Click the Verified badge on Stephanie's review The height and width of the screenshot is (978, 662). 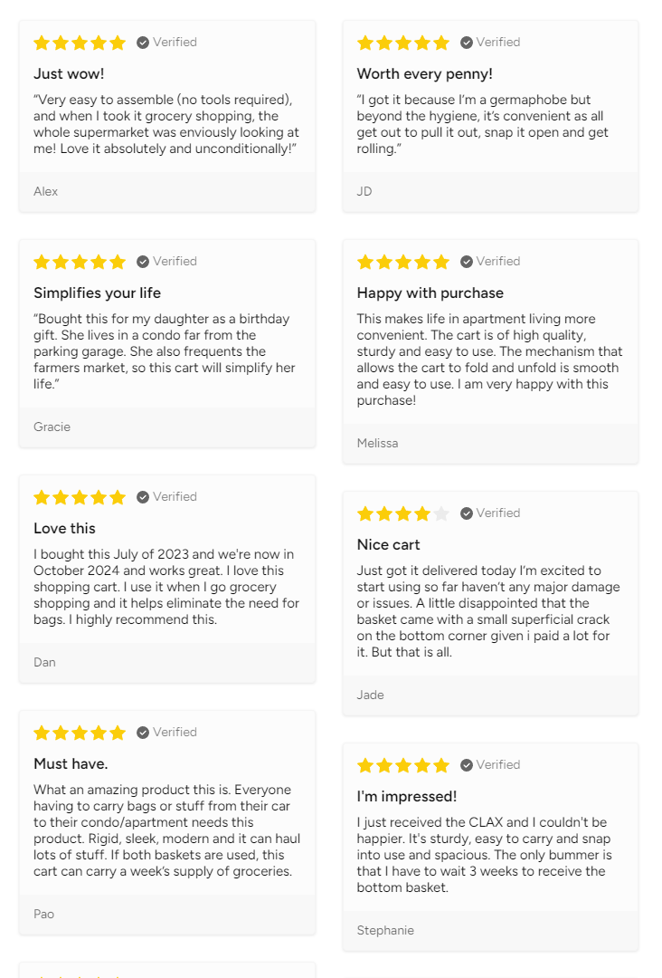click(467, 765)
